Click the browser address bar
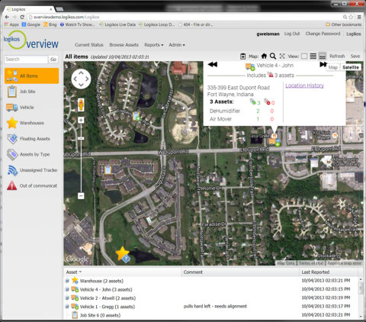The width and height of the screenshot is (366, 322). tap(185, 17)
